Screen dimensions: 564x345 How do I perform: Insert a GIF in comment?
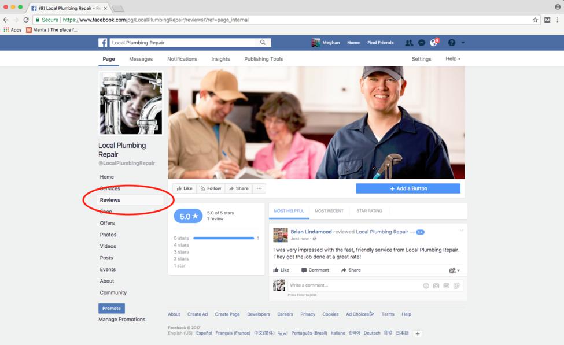(447, 285)
